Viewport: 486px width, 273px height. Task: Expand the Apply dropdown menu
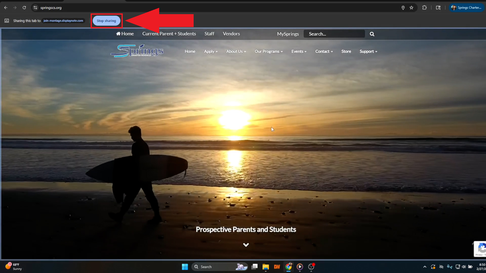(211, 51)
